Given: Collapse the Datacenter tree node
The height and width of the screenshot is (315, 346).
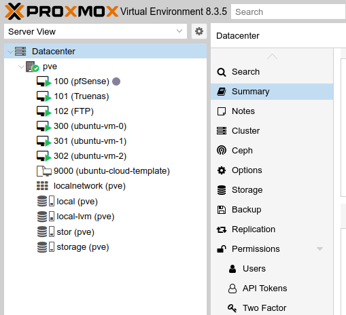Looking at the screenshot, I should click(10, 52).
